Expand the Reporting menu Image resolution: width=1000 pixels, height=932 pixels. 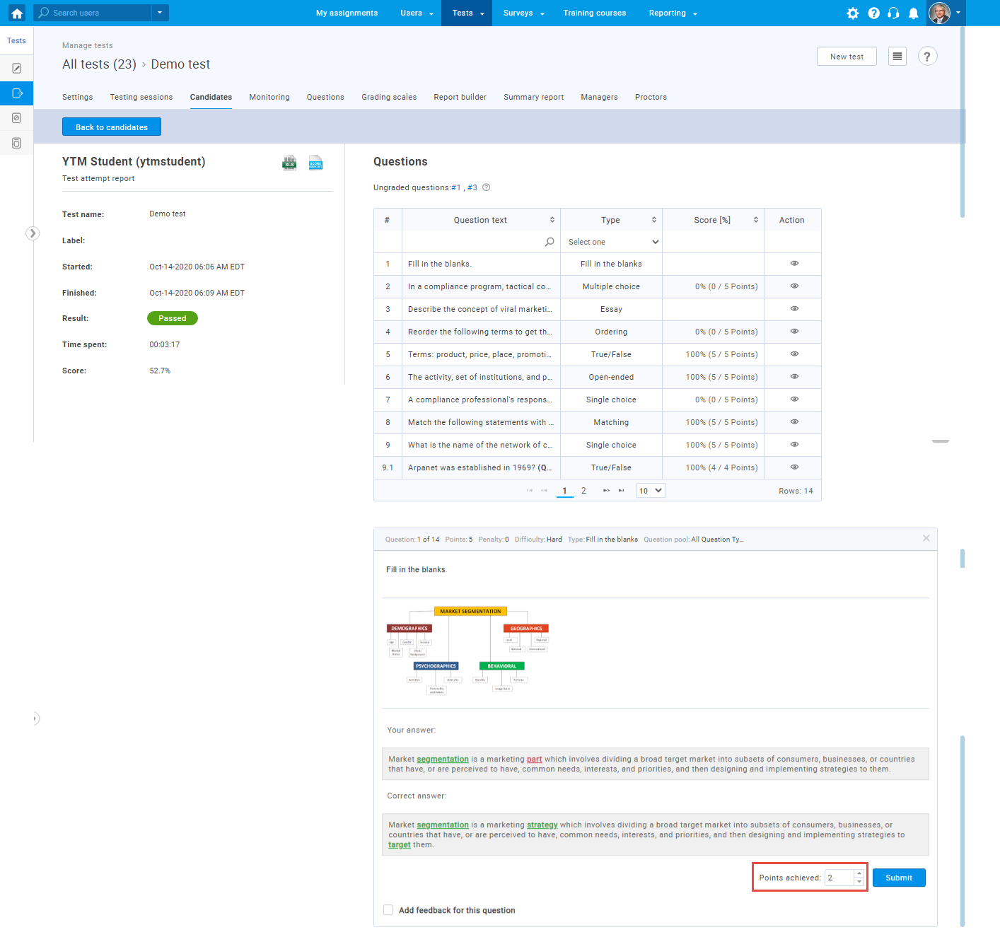click(x=673, y=13)
